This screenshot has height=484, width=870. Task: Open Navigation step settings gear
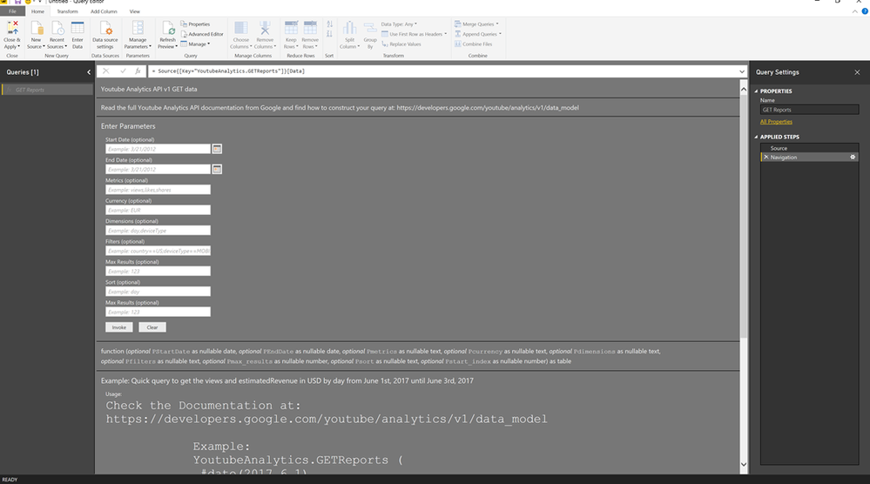853,158
